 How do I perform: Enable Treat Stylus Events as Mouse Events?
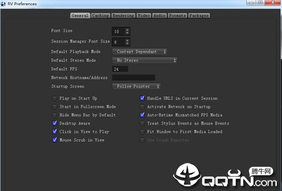[x=142, y=123]
